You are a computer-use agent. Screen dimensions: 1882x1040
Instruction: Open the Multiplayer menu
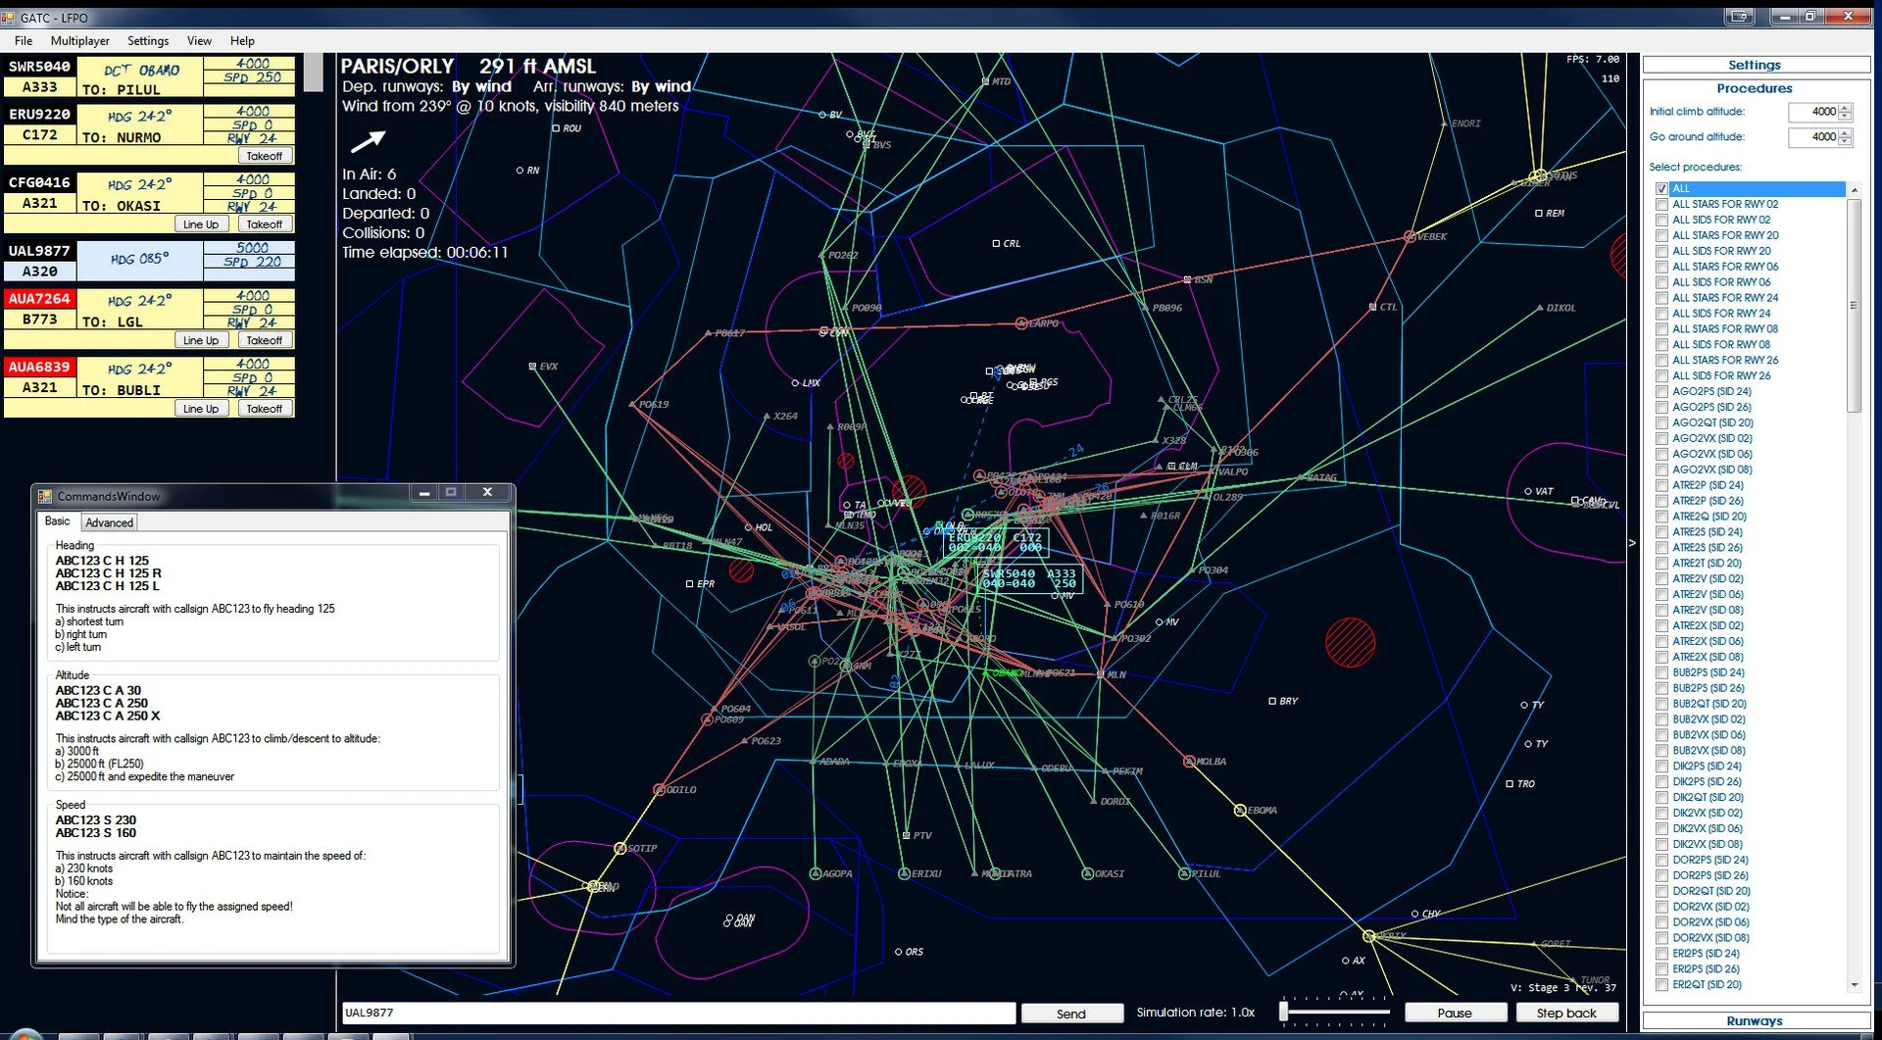[79, 40]
